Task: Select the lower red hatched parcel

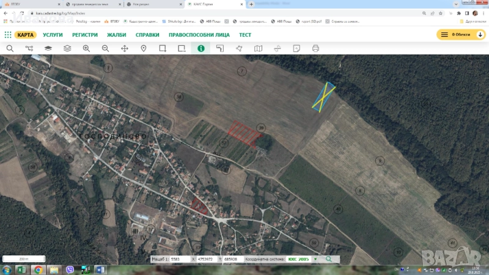Action: pos(199,206)
